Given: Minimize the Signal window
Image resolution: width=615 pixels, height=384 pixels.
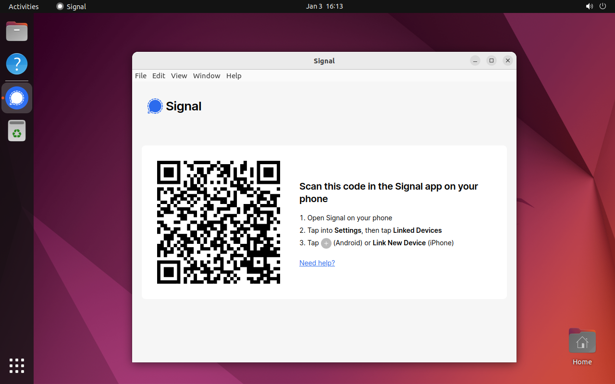Looking at the screenshot, I should tap(475, 60).
